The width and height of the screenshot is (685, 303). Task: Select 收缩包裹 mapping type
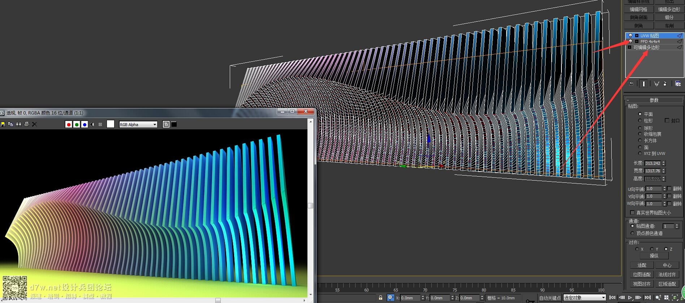[x=640, y=134]
